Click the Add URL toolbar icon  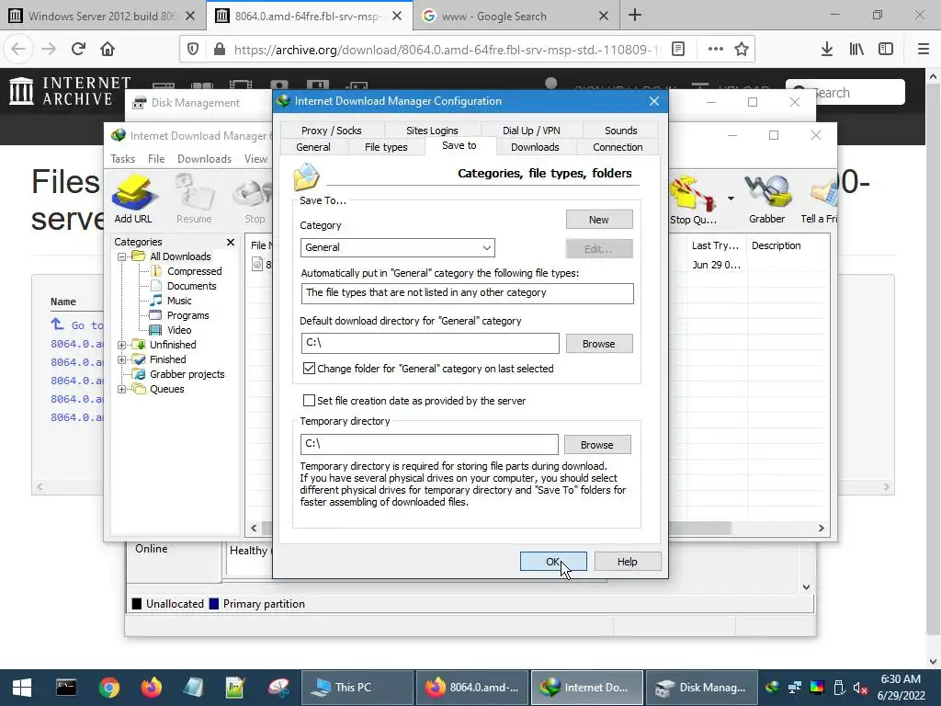133,199
